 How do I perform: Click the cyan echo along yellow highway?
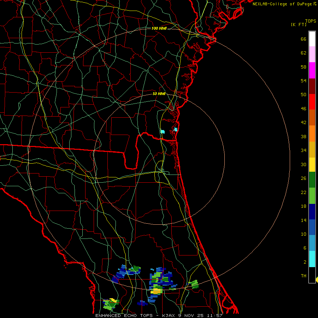pyautogui.click(x=163, y=131)
